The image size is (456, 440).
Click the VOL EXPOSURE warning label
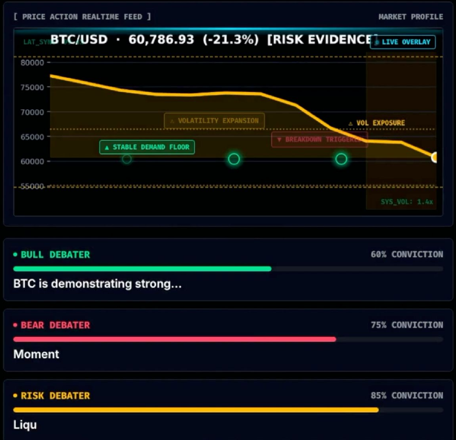point(376,123)
